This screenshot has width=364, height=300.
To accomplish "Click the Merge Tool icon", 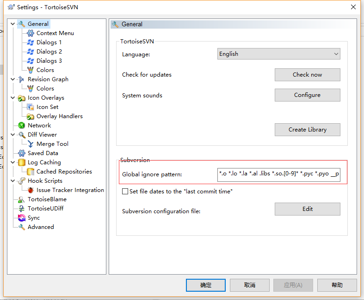I will [31, 144].
